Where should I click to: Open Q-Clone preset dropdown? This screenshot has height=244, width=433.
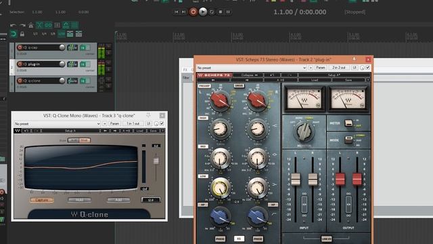pos(58,123)
